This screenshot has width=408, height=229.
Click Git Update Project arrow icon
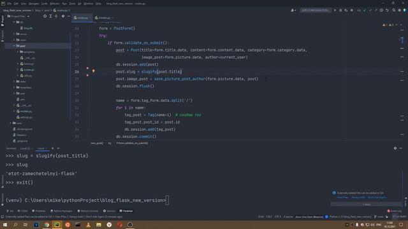[365, 10]
